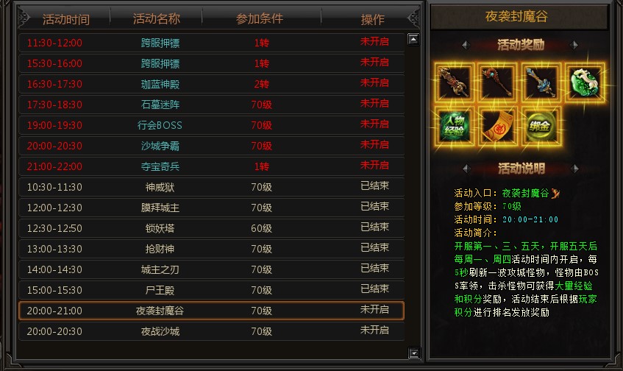The height and width of the screenshot is (371, 623).
Task: Select the 11:30-12:00 跨服押镖 row
Action: click(211, 43)
